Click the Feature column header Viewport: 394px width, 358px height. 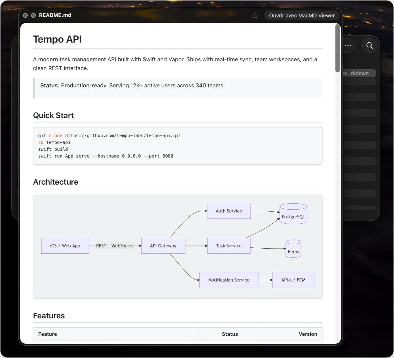pos(48,334)
